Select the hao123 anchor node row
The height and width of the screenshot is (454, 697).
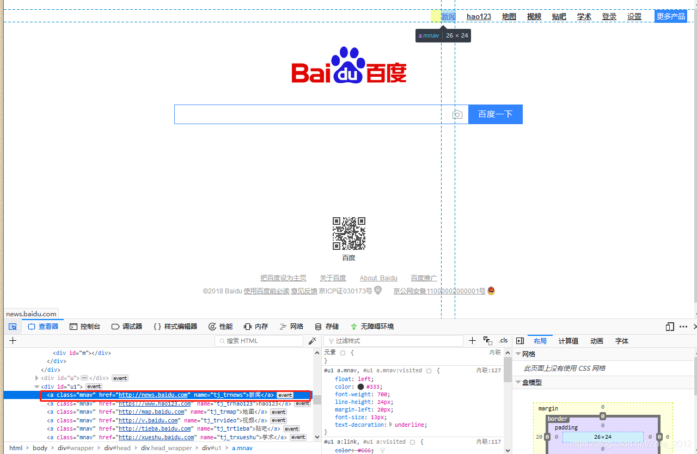[x=158, y=403]
